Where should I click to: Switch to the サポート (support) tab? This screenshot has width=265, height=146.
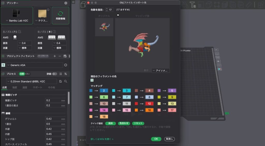(x=37, y=88)
